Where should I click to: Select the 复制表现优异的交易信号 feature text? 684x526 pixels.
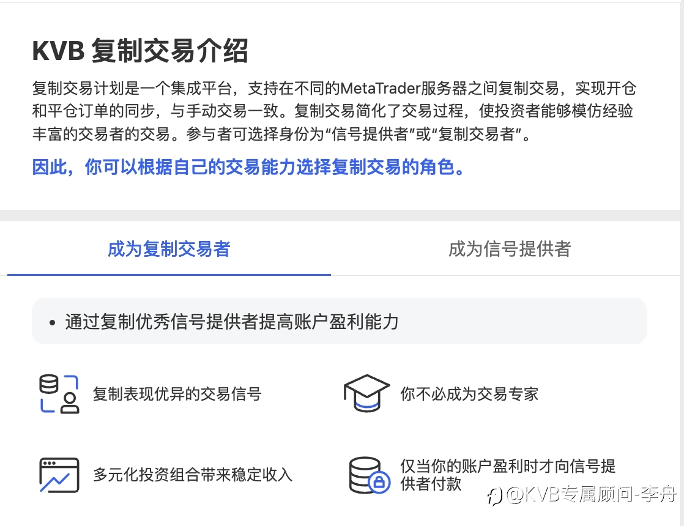point(177,394)
